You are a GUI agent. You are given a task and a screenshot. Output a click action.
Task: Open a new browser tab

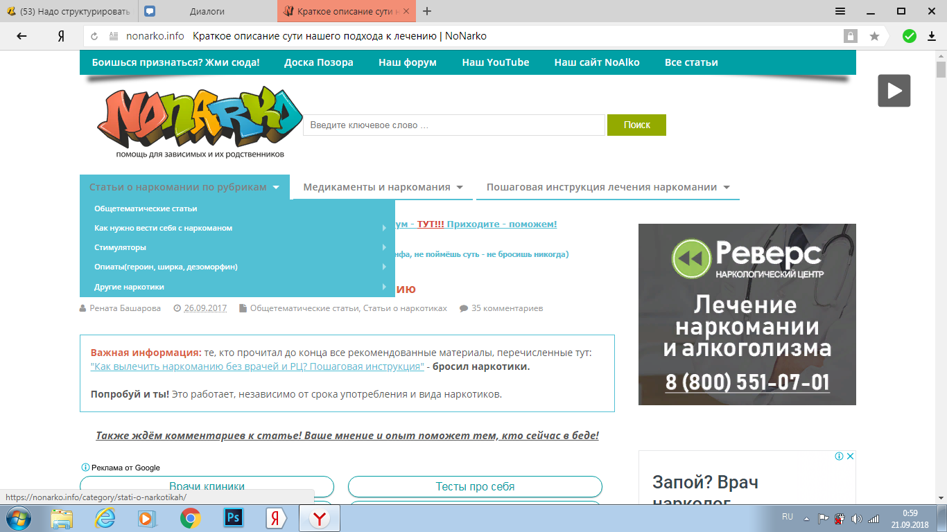click(427, 11)
